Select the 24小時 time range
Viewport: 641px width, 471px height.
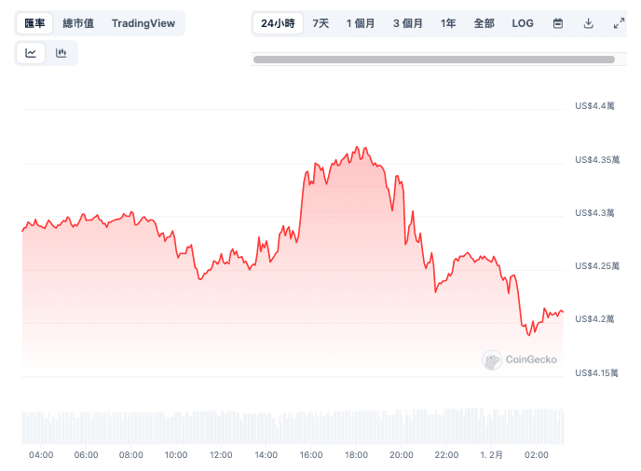coord(278,23)
